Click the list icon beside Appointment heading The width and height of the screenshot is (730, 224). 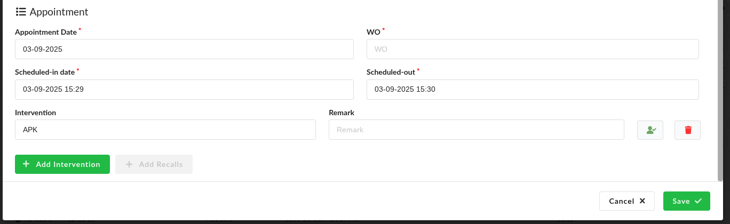[x=21, y=12]
